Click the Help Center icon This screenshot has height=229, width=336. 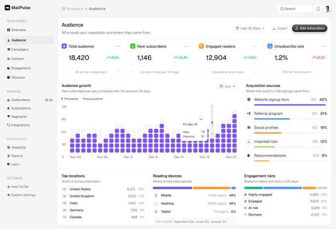pyautogui.click(x=8, y=187)
